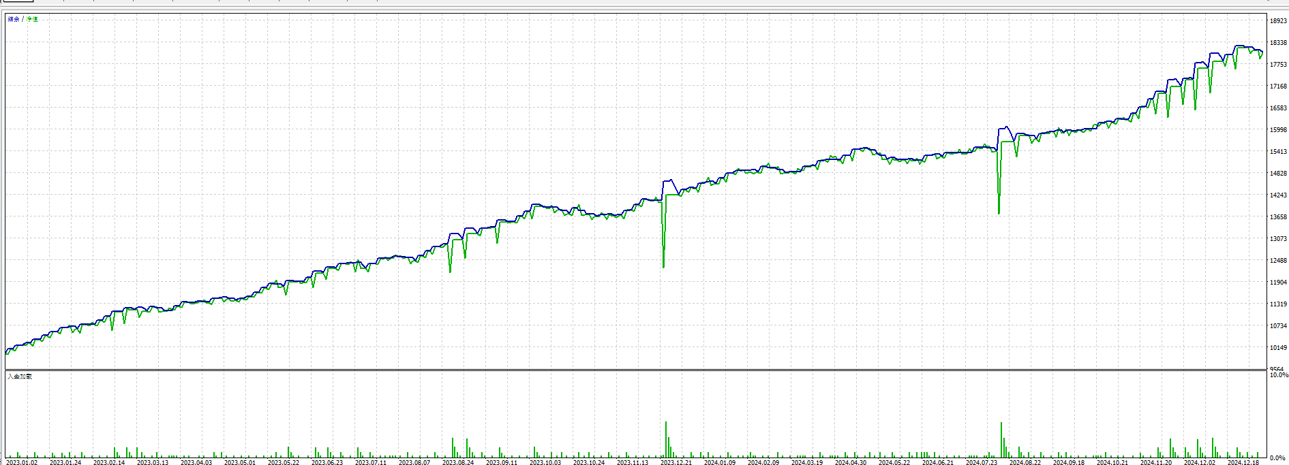Click the 2023.03.13 date label

[153, 462]
